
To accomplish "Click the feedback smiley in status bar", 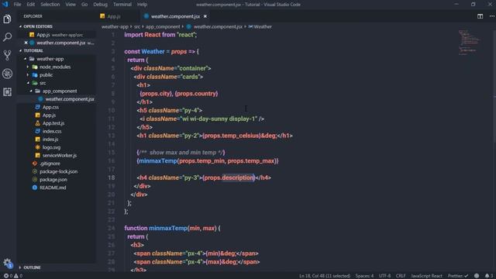I will tap(477, 276).
